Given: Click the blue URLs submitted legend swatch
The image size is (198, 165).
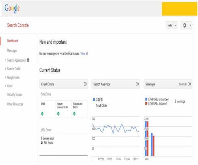Looking at the screenshot, I should tap(146, 99).
